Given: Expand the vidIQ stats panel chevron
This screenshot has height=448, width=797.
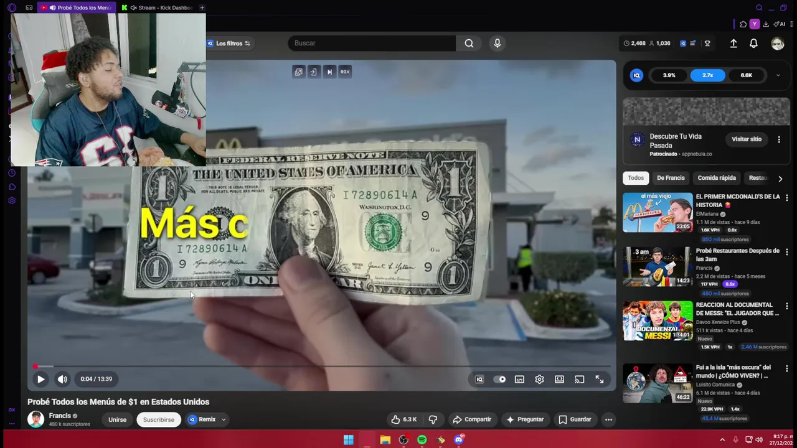Looking at the screenshot, I should (x=778, y=75).
